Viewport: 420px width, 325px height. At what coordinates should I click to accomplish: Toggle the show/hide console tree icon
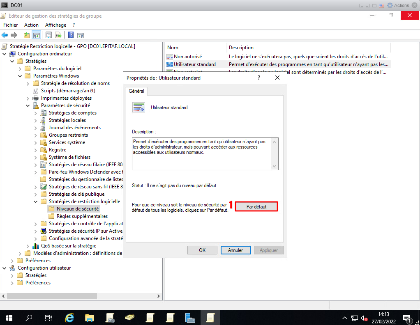[x=36, y=35]
